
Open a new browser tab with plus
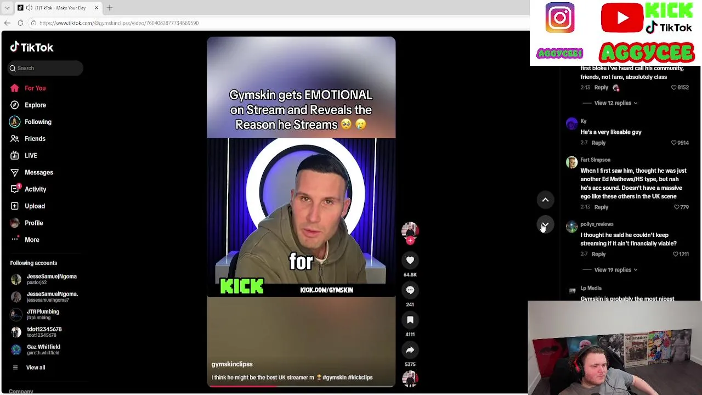[x=109, y=8]
